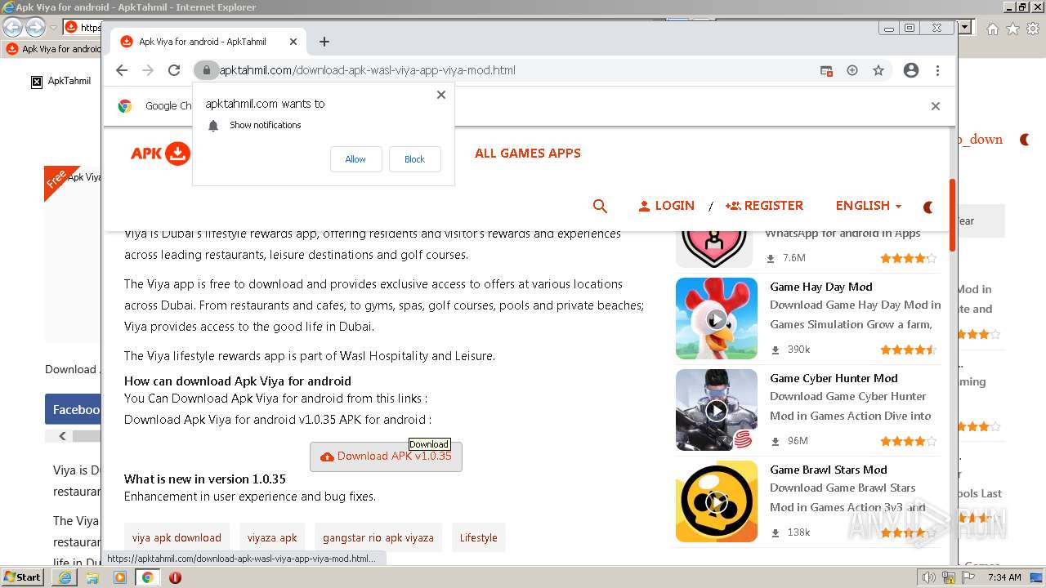Go back using Chrome's back arrow
The image size is (1046, 588).
[x=122, y=70]
